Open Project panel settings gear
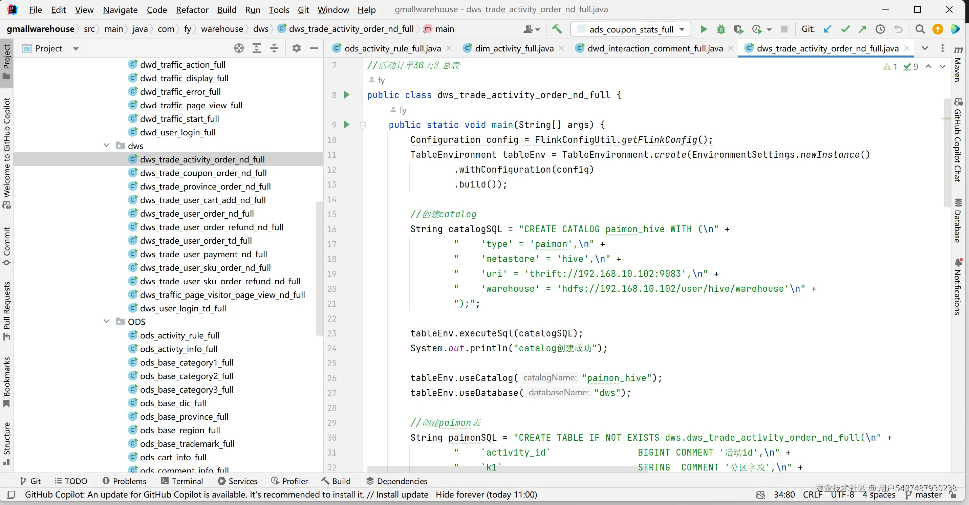969x505 pixels. point(296,48)
